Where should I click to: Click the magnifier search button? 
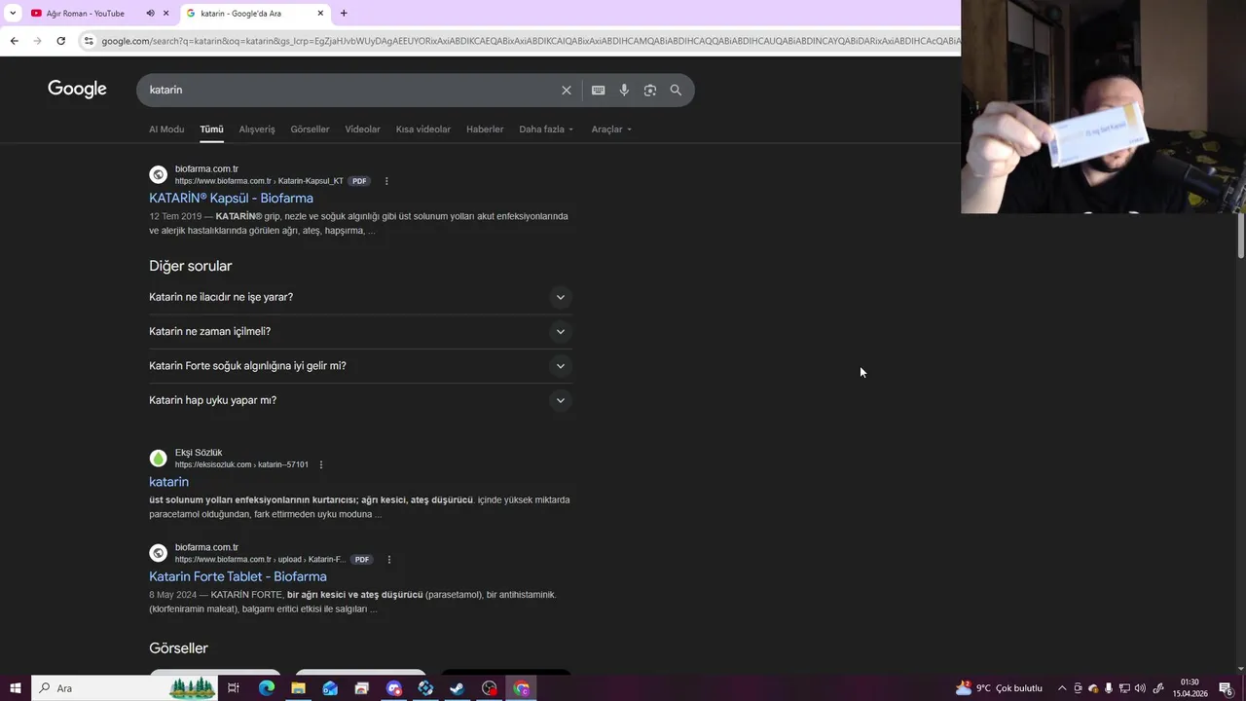(x=676, y=90)
